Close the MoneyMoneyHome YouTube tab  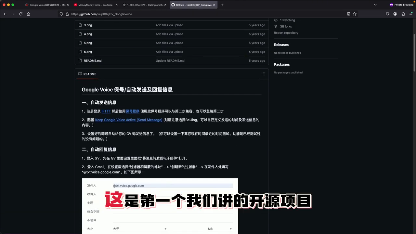[117, 5]
